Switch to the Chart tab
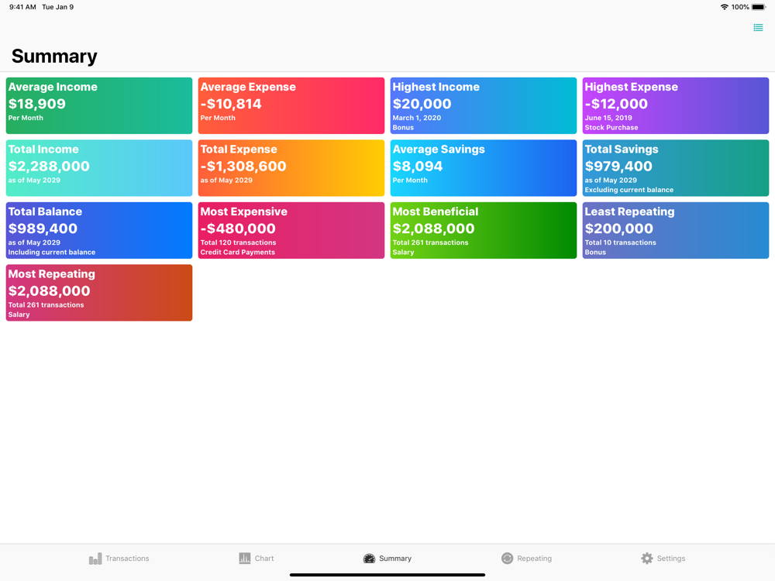775x581 pixels. pos(256,559)
